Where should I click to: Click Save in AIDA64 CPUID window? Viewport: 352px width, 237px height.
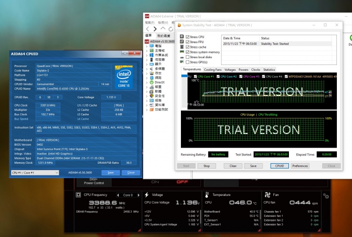pos(110,172)
